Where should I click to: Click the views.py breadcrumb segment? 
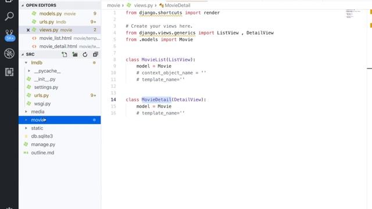(x=144, y=5)
